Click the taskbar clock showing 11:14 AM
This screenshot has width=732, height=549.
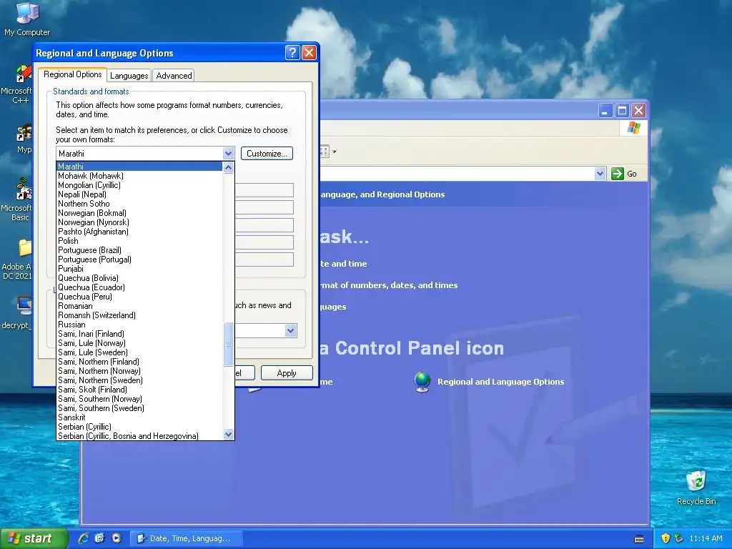(706, 538)
